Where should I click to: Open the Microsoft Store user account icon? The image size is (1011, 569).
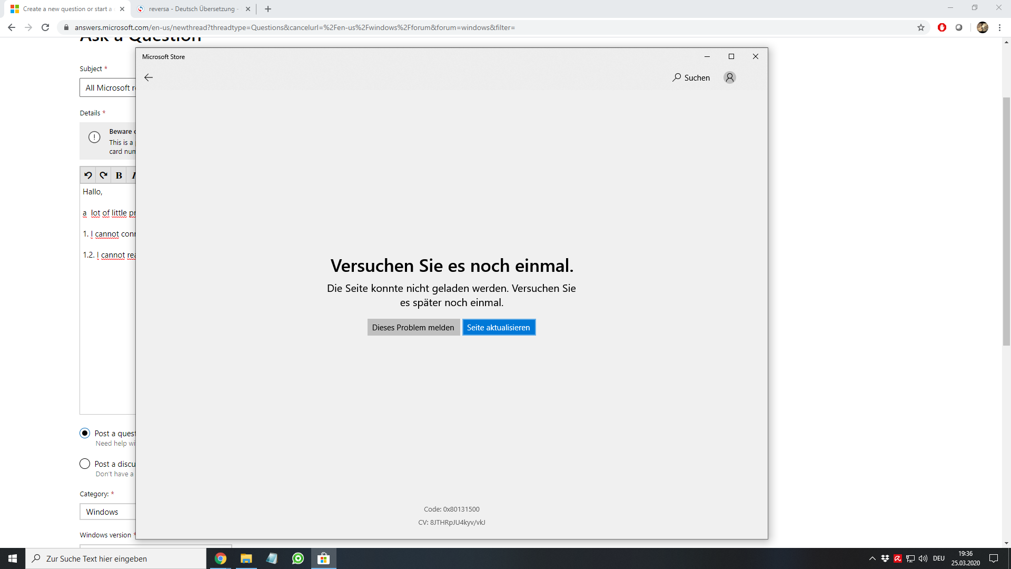pyautogui.click(x=729, y=77)
